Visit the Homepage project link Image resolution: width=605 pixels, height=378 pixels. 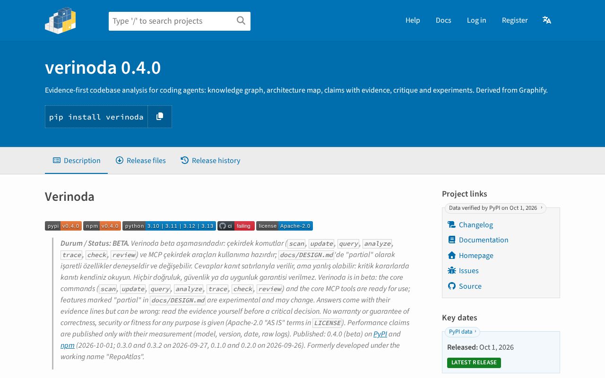[x=476, y=256]
